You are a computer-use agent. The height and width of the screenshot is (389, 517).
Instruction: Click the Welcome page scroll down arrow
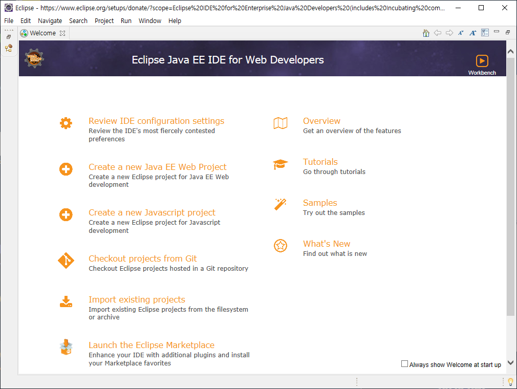pyautogui.click(x=510, y=362)
